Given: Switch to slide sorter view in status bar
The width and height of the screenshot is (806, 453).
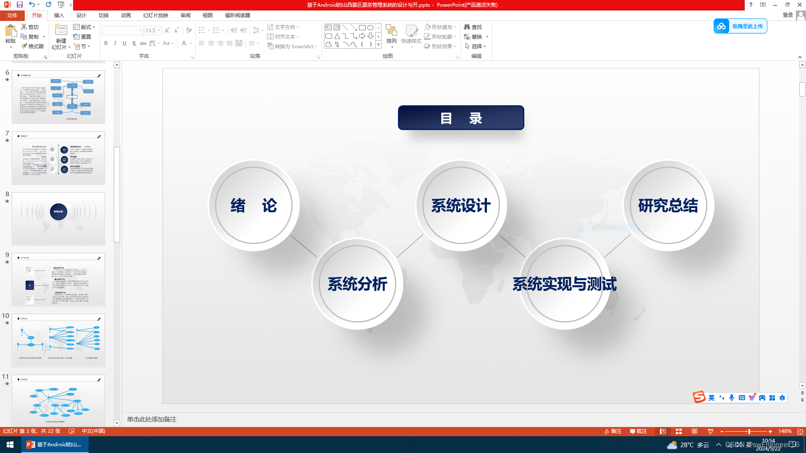Looking at the screenshot, I should tap(679, 431).
